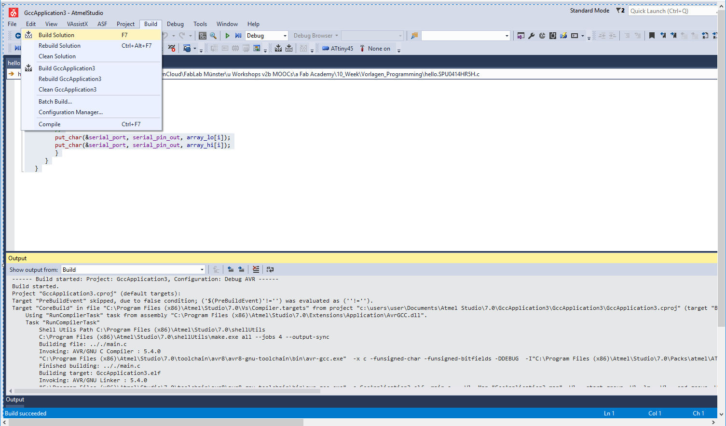Click the Quick Launch search field

pyautogui.click(x=672, y=11)
